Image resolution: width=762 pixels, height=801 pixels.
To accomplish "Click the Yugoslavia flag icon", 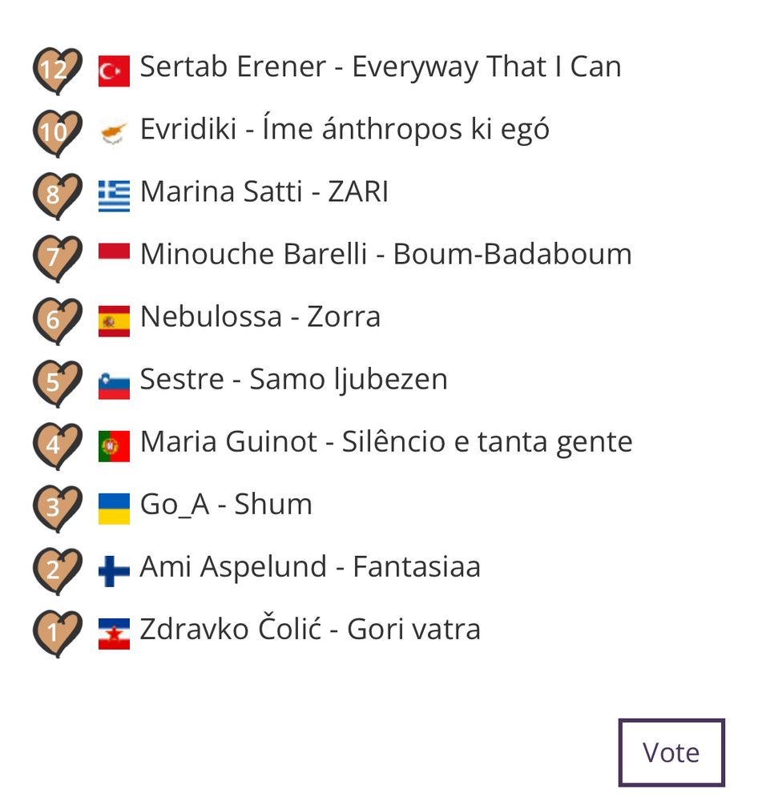I will point(114,634).
